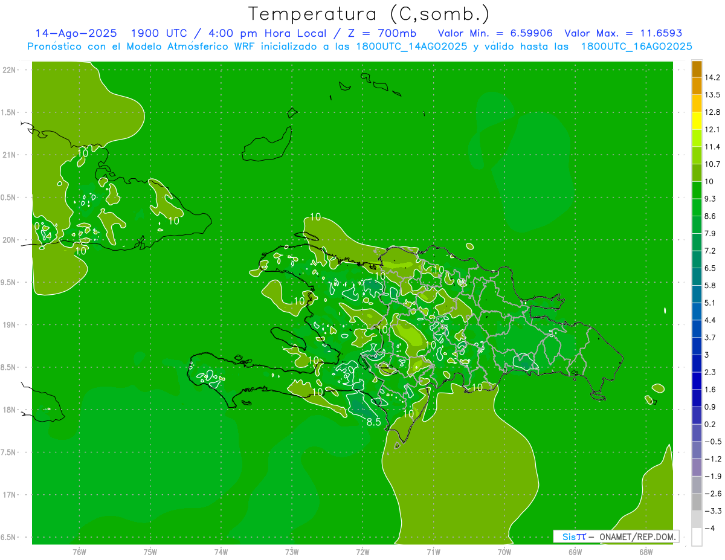Click the colorbar value "10.7"
This screenshot has height=560, width=725.
pos(712,164)
